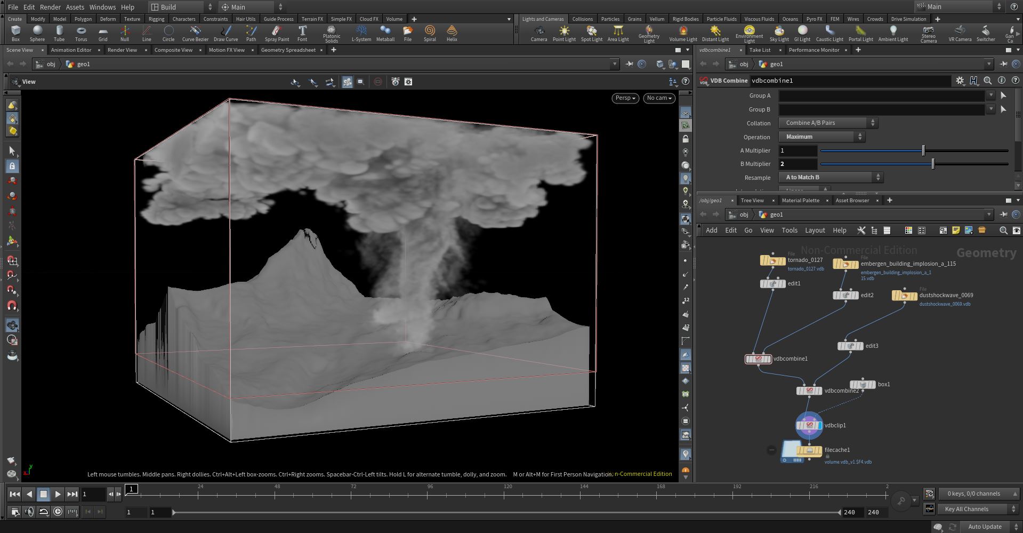
Task: Open the network editor Tools menu
Action: pyautogui.click(x=790, y=230)
